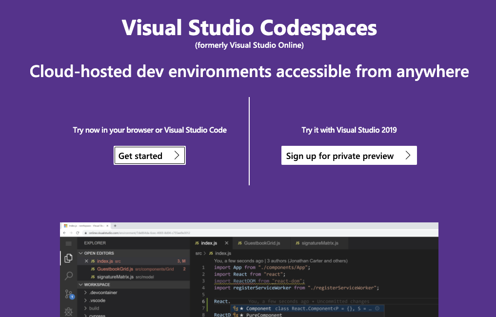
Task: Open Search magnifier icon in activity bar
Action: tap(69, 276)
